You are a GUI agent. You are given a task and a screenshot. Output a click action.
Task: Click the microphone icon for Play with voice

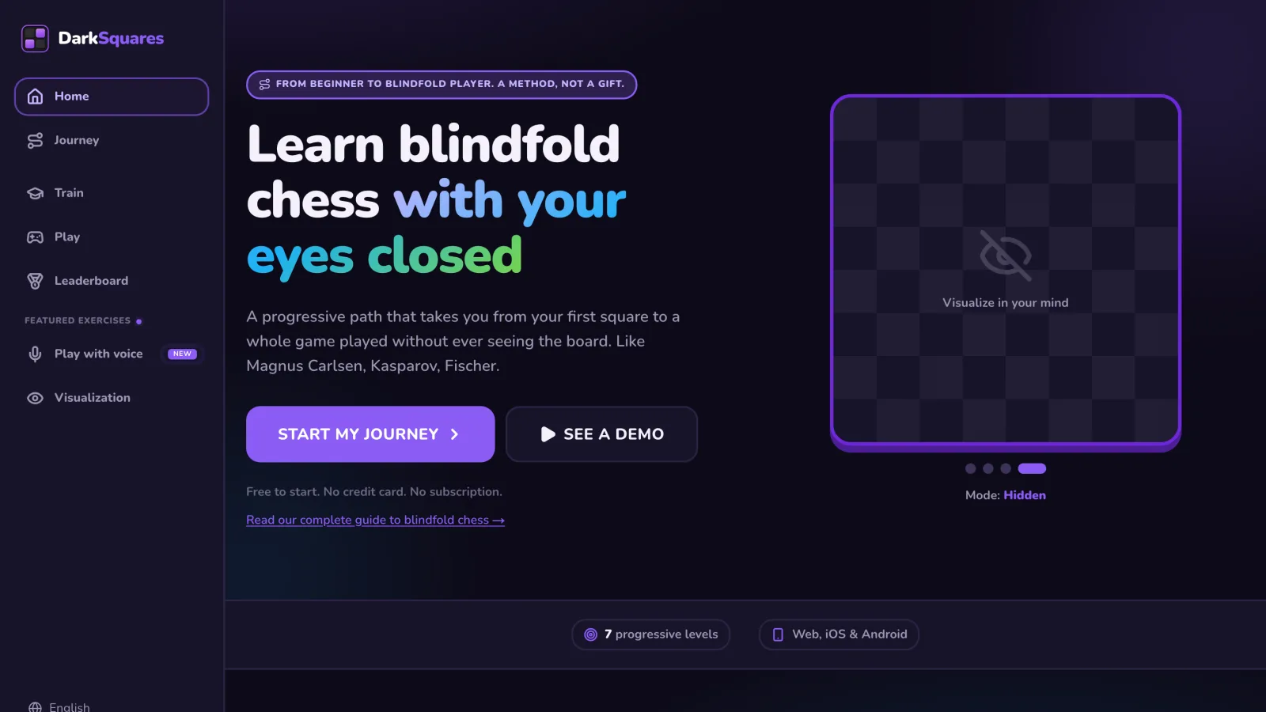(35, 354)
